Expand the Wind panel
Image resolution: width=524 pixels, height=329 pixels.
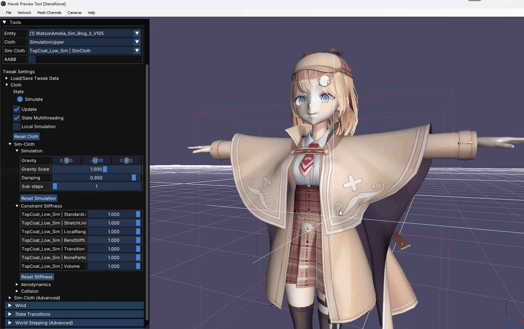(75, 306)
